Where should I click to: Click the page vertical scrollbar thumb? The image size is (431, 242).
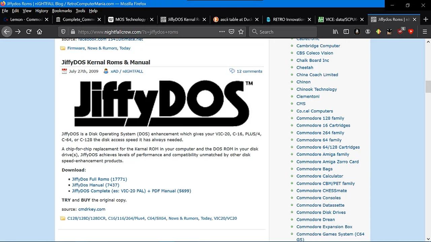pyautogui.click(x=428, y=87)
